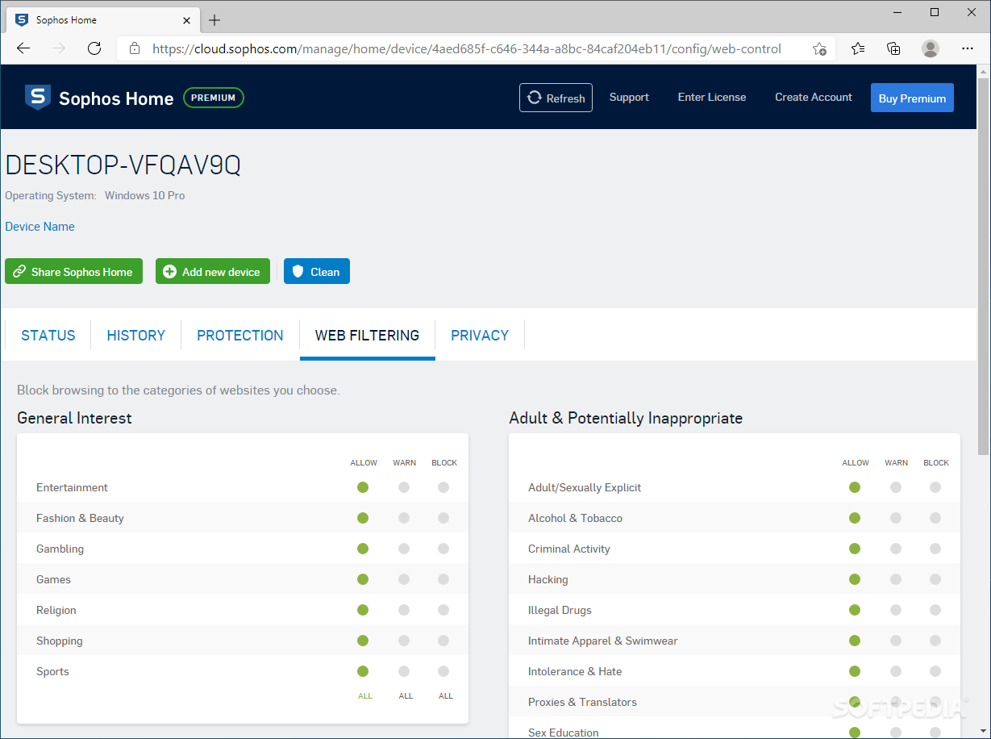Click Share Sophos Home button
Image resolution: width=991 pixels, height=739 pixels.
(73, 271)
